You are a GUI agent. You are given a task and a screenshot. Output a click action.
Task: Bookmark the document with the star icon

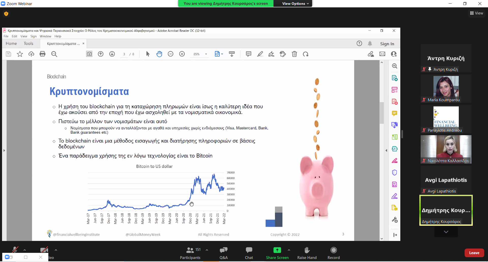[x=20, y=54]
